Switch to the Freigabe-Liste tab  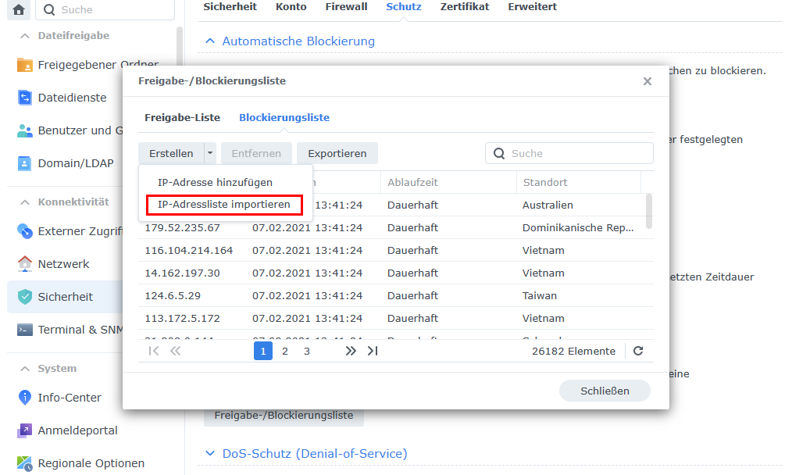(182, 118)
